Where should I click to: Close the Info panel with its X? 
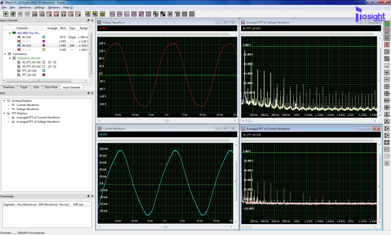[x=92, y=93]
